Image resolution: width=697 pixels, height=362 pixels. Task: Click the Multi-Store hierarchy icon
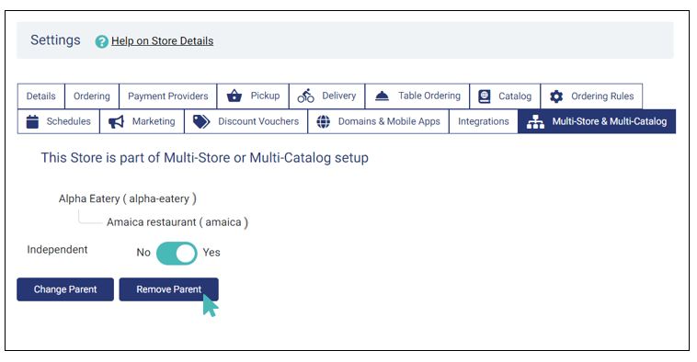coord(535,121)
